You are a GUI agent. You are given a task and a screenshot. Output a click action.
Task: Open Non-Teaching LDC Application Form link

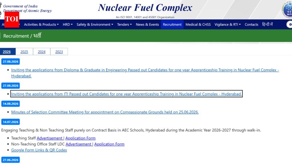tap(109, 144)
